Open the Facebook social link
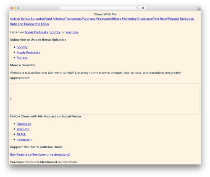210x177 pixels. tap(24, 124)
